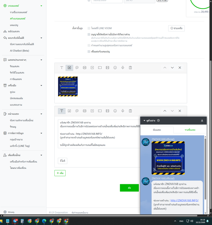The width and height of the screenshot is (212, 225).
Task: Select Rich message icon in text message block toolbar
Action: tap(84, 111)
